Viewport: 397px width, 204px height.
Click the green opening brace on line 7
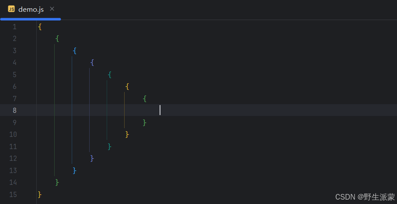(145, 99)
